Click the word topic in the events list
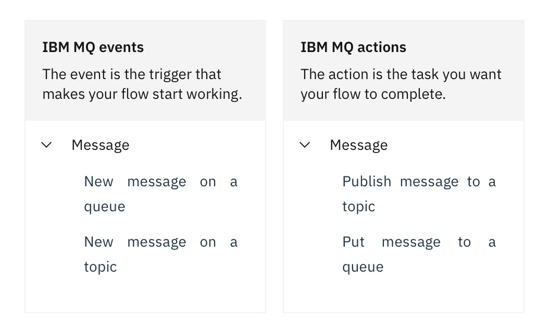This screenshot has width=550, height=332. 101,267
